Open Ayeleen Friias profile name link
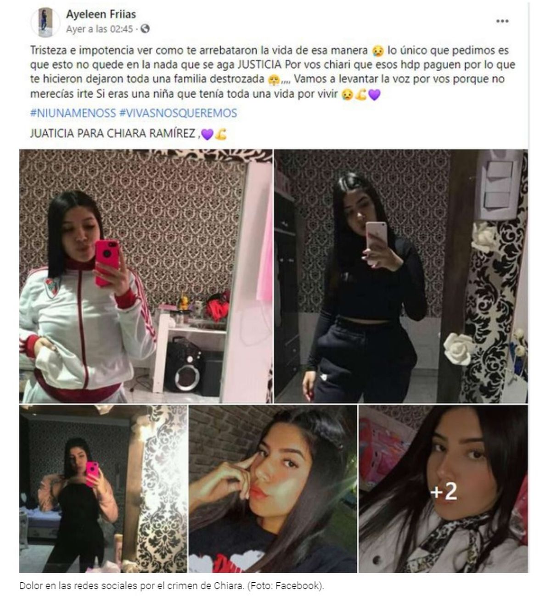Image resolution: width=551 pixels, height=596 pixels. click(x=101, y=14)
